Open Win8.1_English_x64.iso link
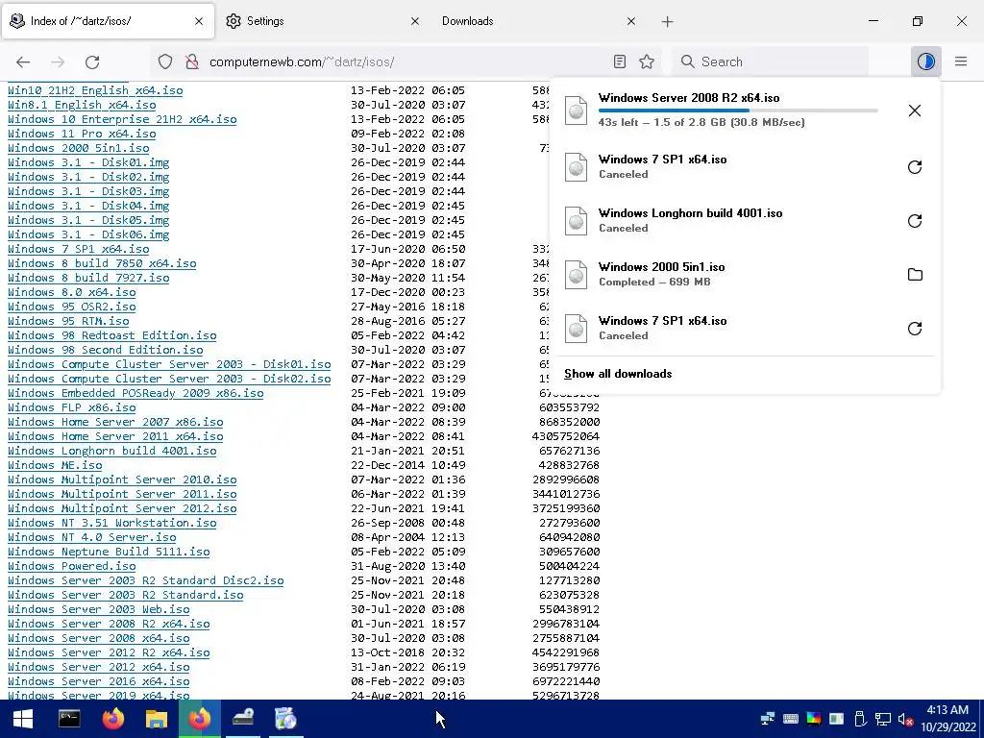 pos(82,105)
